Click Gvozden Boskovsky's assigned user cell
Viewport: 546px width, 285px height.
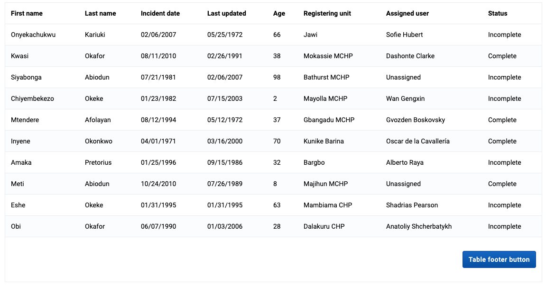(x=416, y=120)
